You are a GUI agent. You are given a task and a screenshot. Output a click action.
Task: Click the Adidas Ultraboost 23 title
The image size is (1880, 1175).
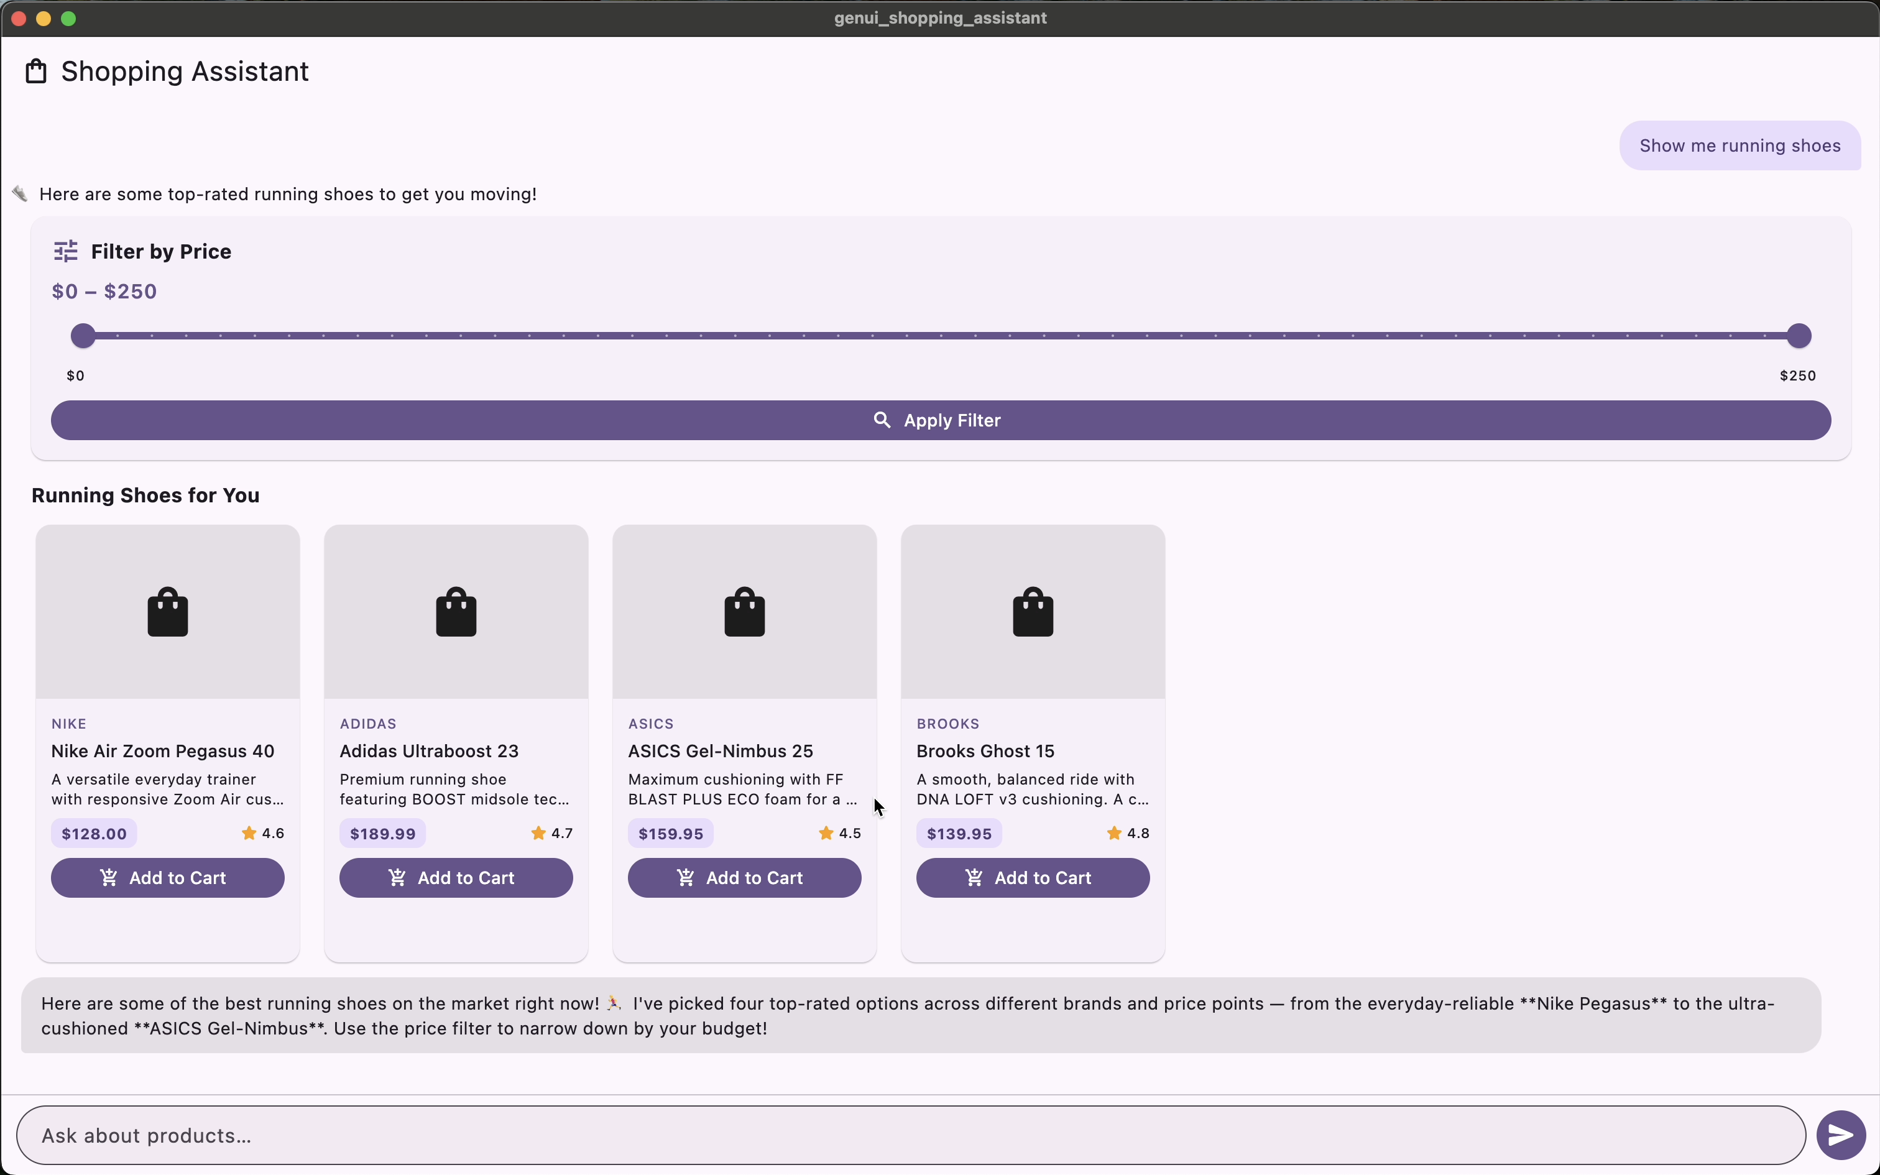429,751
